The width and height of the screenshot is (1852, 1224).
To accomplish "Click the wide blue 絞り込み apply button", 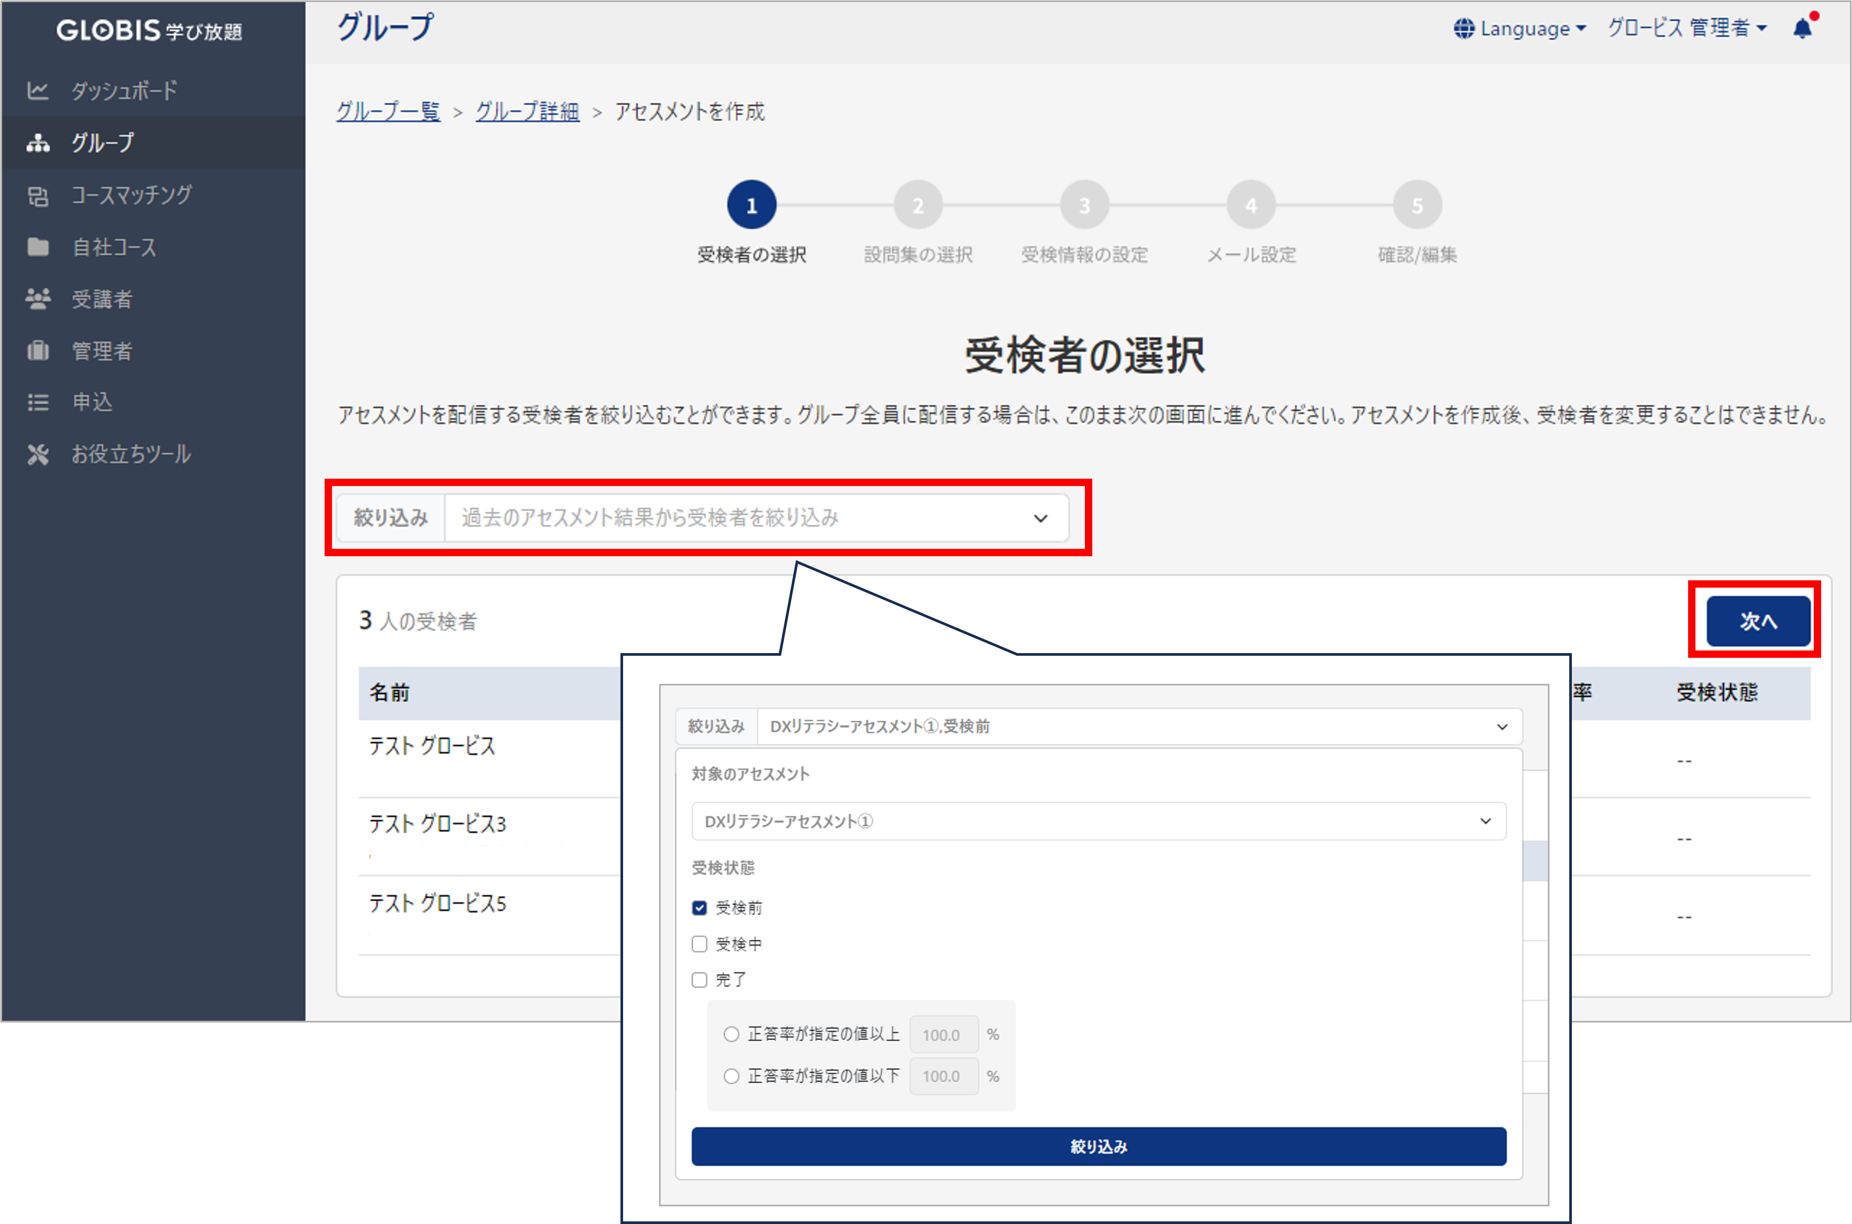I will (1098, 1146).
